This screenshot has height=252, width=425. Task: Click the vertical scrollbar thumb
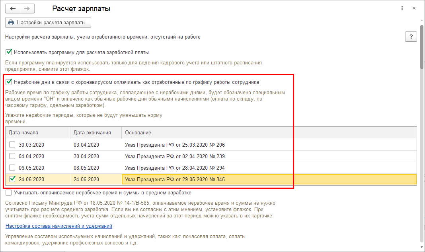point(421,47)
